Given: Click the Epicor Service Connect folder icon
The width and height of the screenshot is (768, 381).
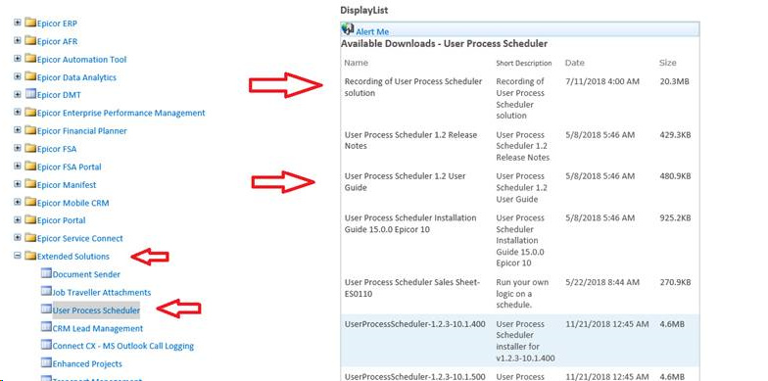Looking at the screenshot, I should pos(30,237).
